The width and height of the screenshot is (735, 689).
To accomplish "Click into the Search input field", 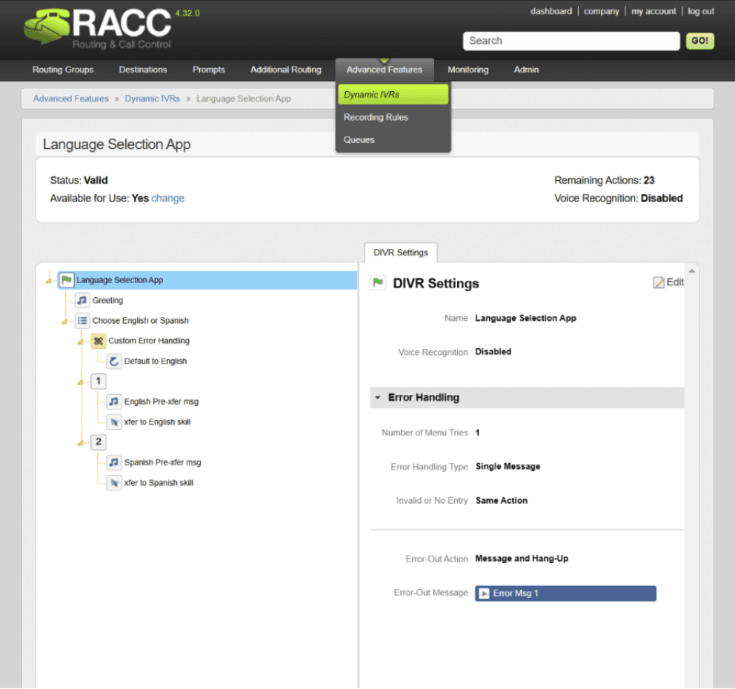I will (571, 41).
